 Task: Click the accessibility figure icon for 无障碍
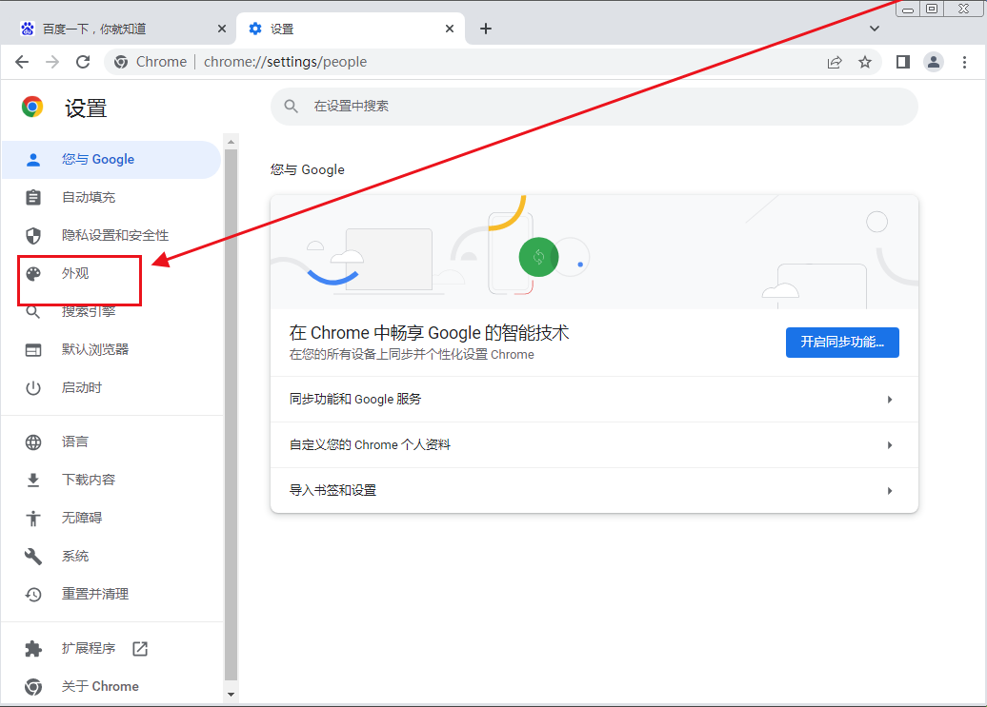33,519
